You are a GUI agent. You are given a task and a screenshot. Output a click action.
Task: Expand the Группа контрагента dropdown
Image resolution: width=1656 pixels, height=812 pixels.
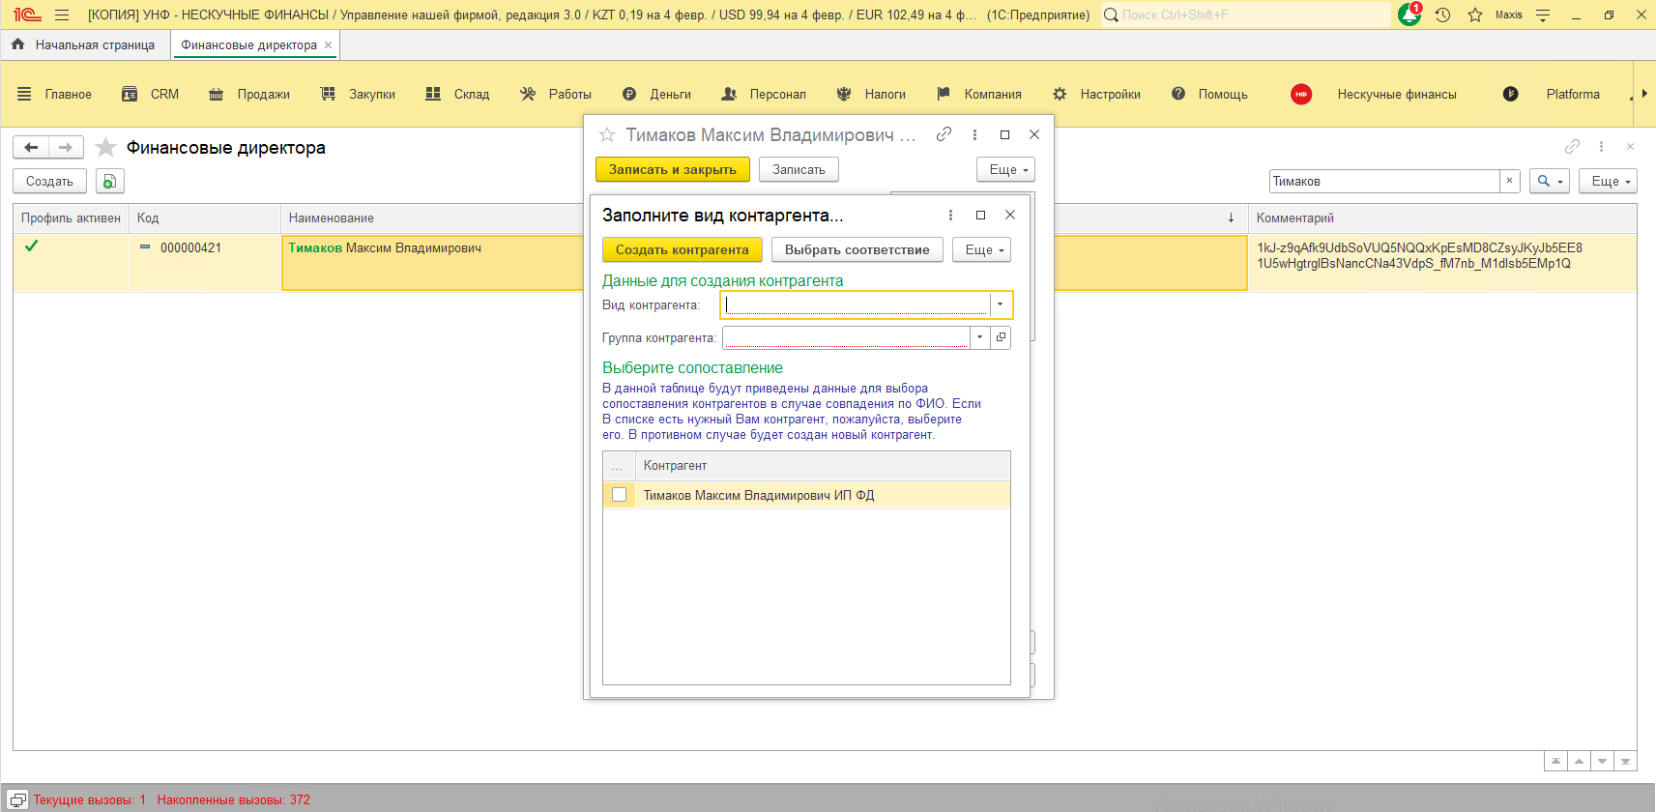[x=979, y=337]
